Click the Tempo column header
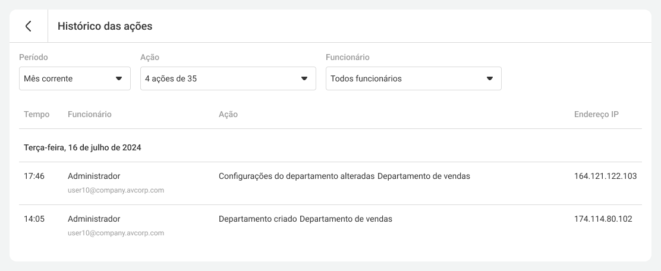This screenshot has height=271, width=661. 36,114
